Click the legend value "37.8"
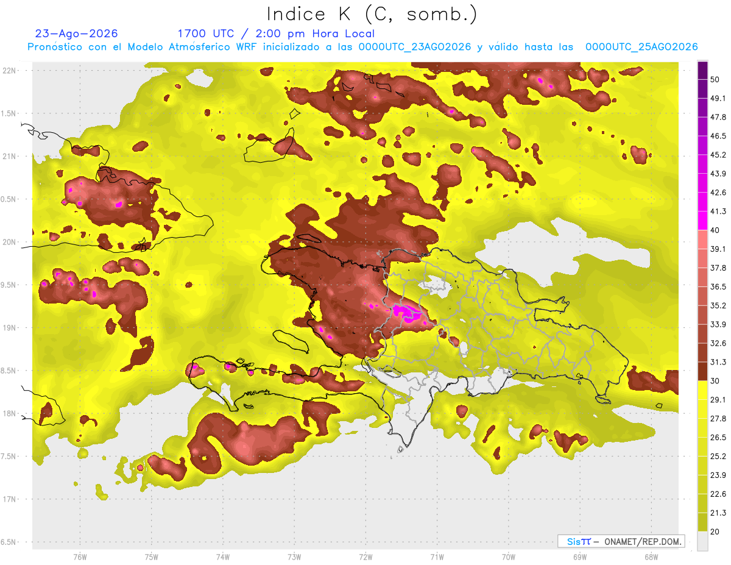Viewport: 731px width, 565px height. [x=718, y=268]
